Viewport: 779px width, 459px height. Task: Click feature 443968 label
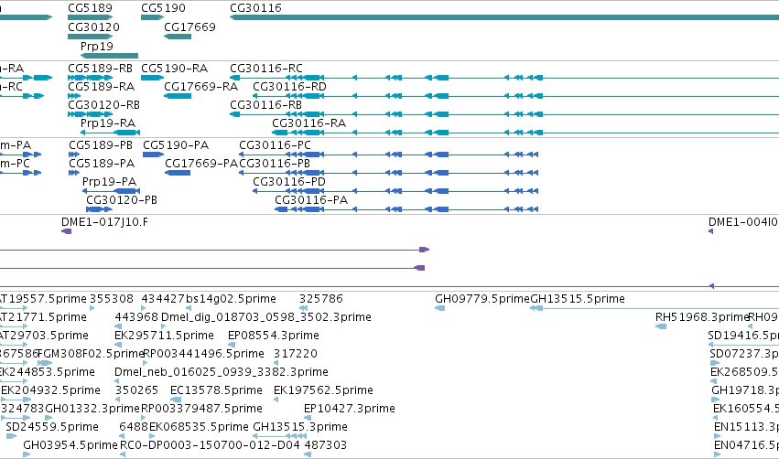136,316
